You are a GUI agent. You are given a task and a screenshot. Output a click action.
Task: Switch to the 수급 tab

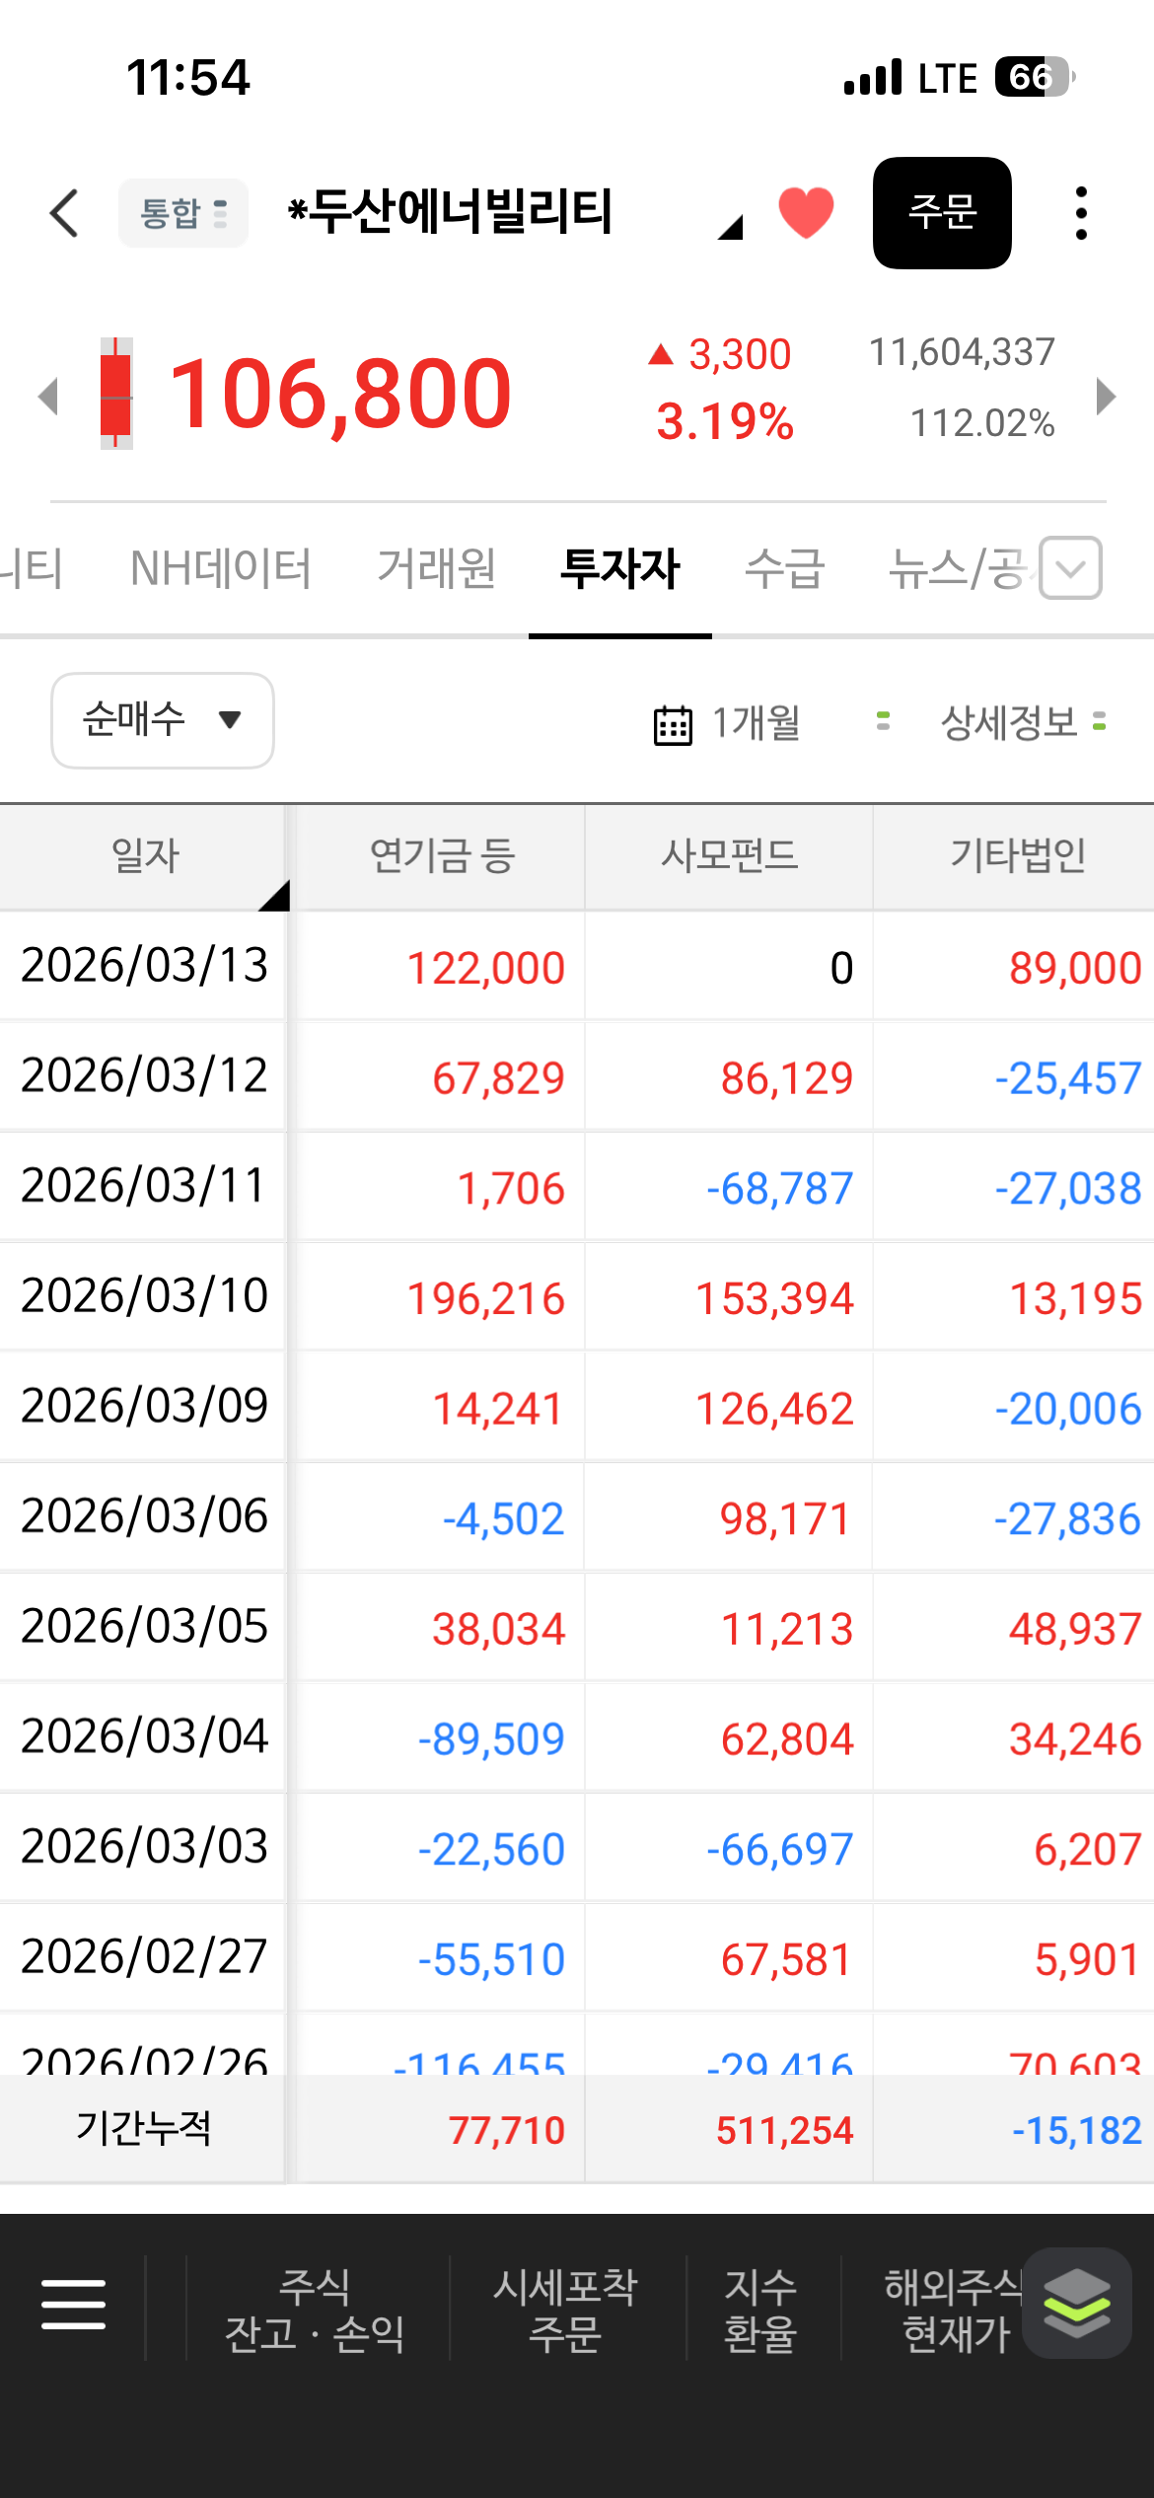pos(784,569)
